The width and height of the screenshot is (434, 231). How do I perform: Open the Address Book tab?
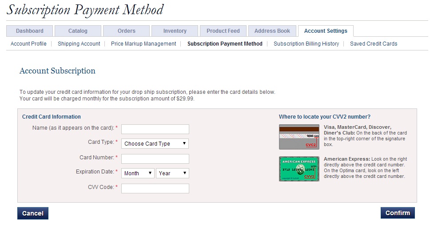(x=272, y=31)
